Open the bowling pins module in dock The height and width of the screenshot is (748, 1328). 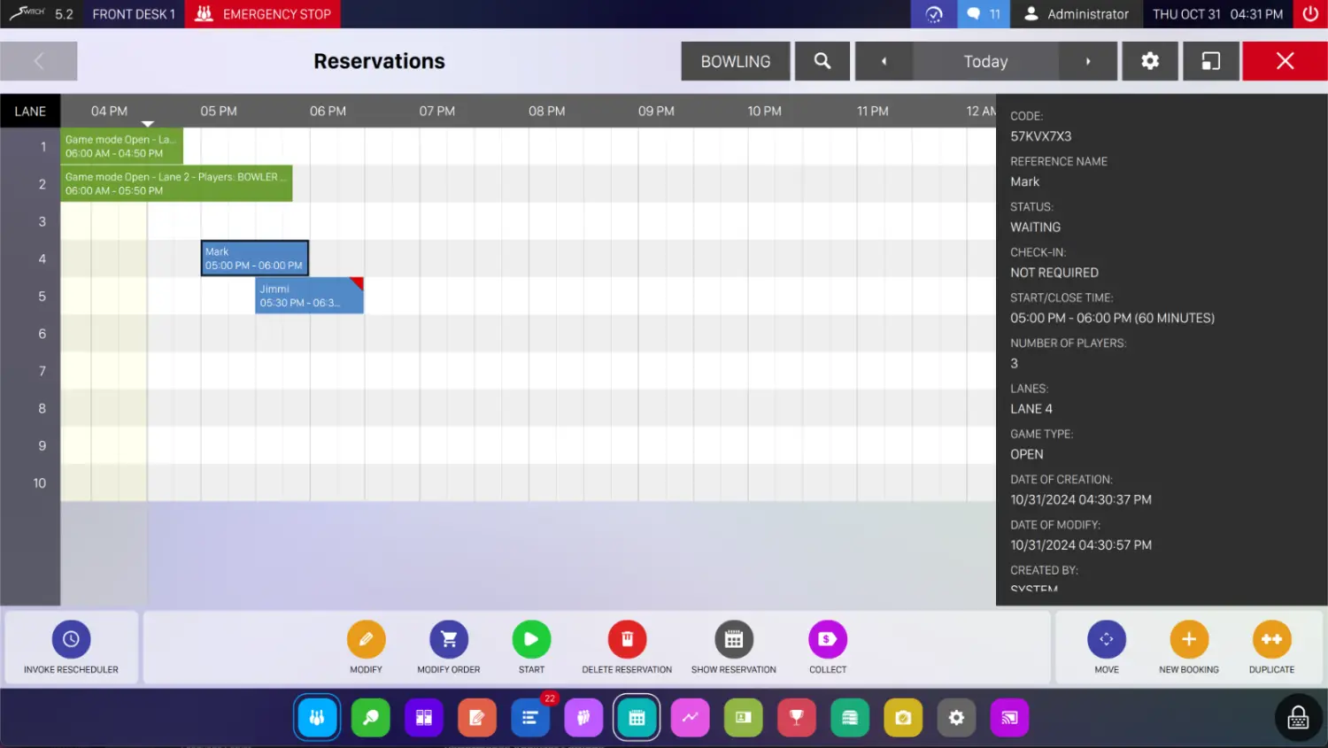317,718
